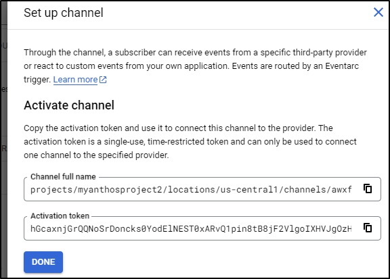Focus the Channel full name field
The height and width of the screenshot is (279, 390).
202,189
